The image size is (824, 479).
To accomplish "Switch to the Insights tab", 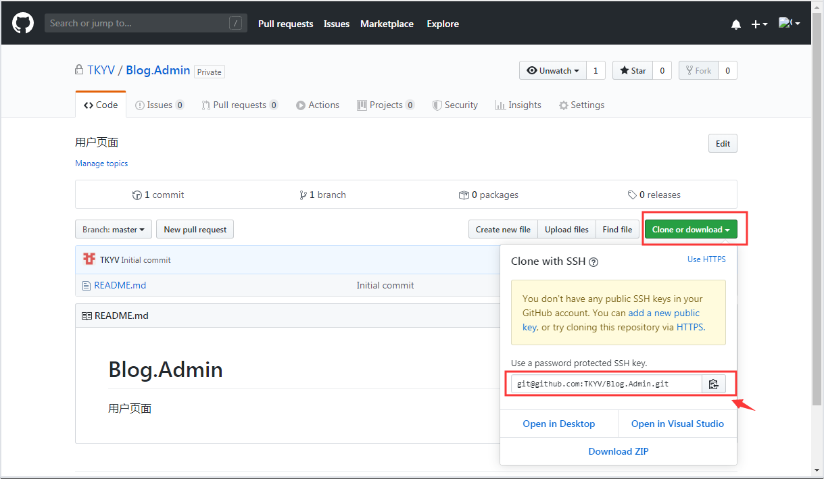I will tap(518, 105).
